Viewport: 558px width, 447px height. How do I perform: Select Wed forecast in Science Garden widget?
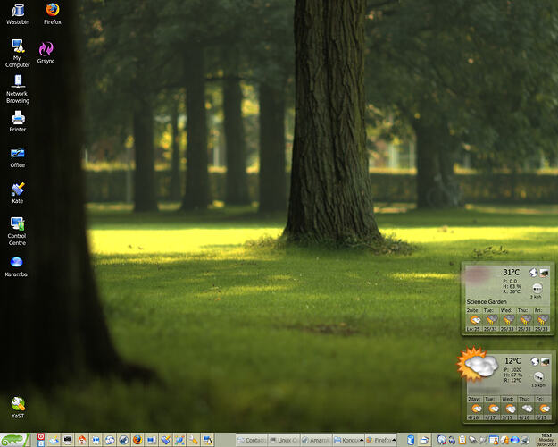tap(508, 320)
